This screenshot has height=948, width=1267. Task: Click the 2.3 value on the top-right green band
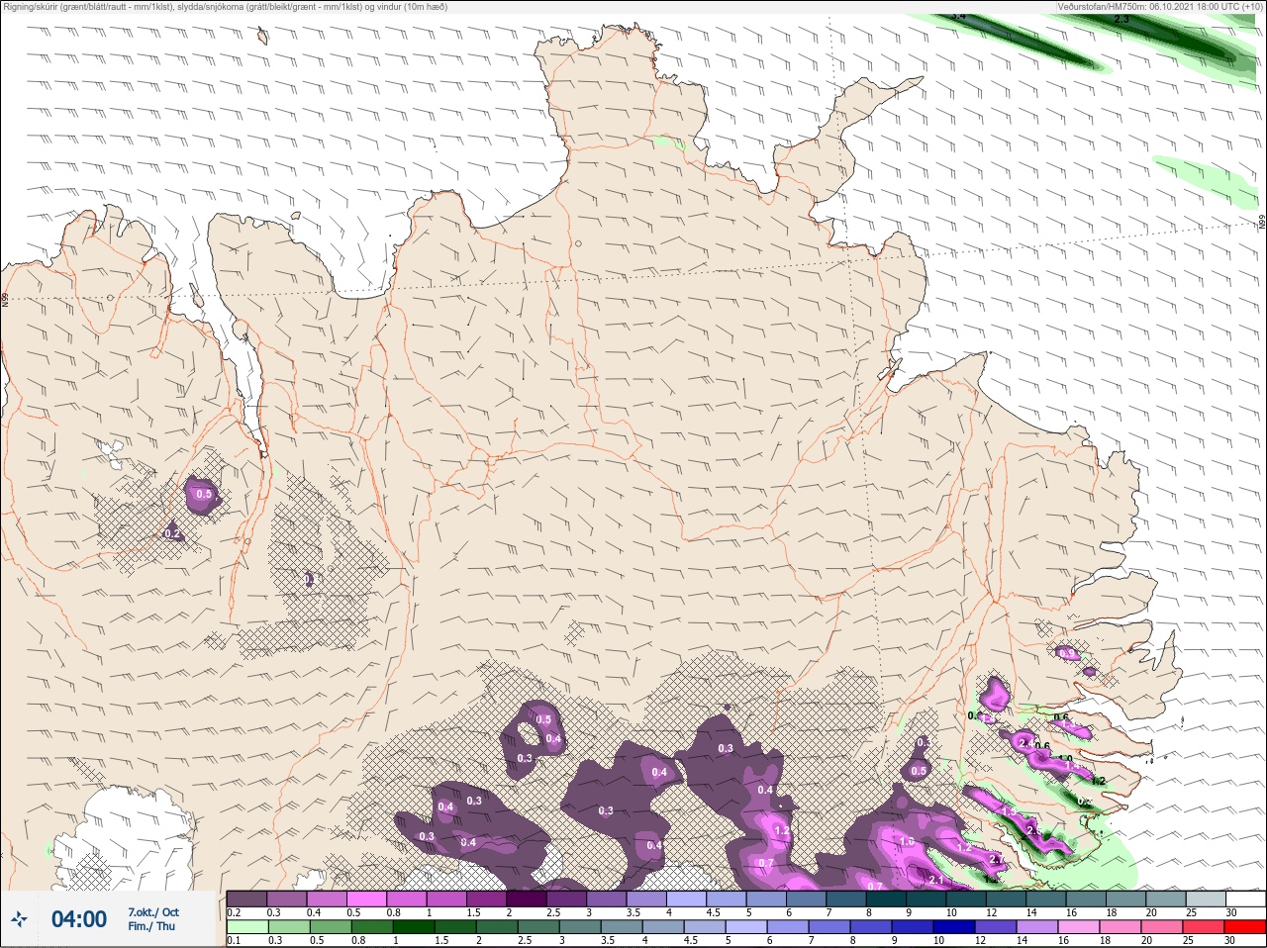(1121, 19)
